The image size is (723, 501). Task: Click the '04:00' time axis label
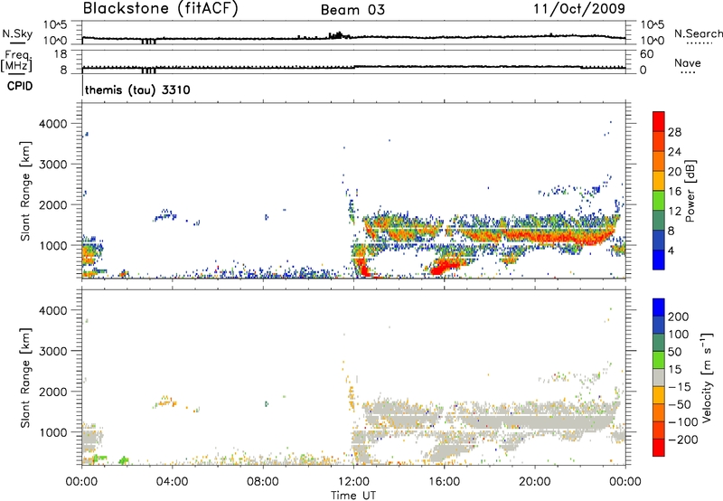[172, 482]
